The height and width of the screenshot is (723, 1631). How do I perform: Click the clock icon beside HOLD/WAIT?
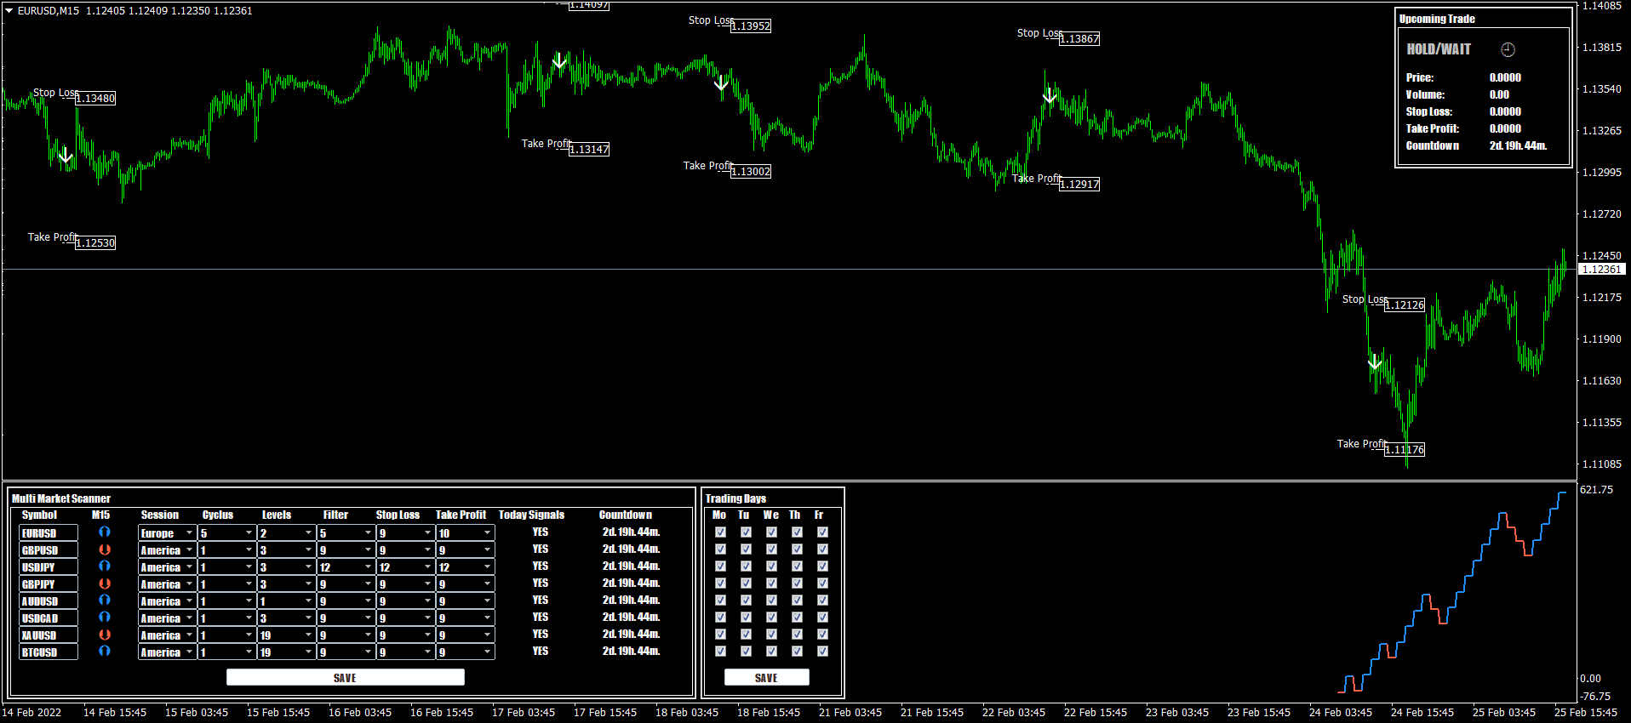[1508, 49]
